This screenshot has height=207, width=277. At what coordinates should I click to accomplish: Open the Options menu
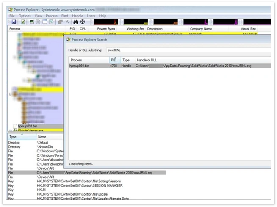(x=25, y=16)
